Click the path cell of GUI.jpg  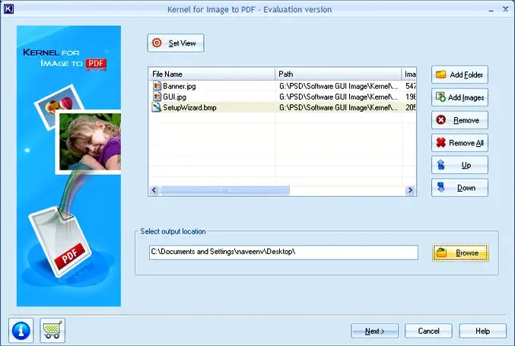click(x=339, y=97)
